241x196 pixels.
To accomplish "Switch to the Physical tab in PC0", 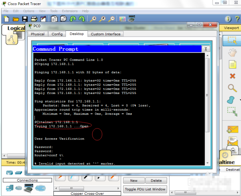I will (38, 34).
